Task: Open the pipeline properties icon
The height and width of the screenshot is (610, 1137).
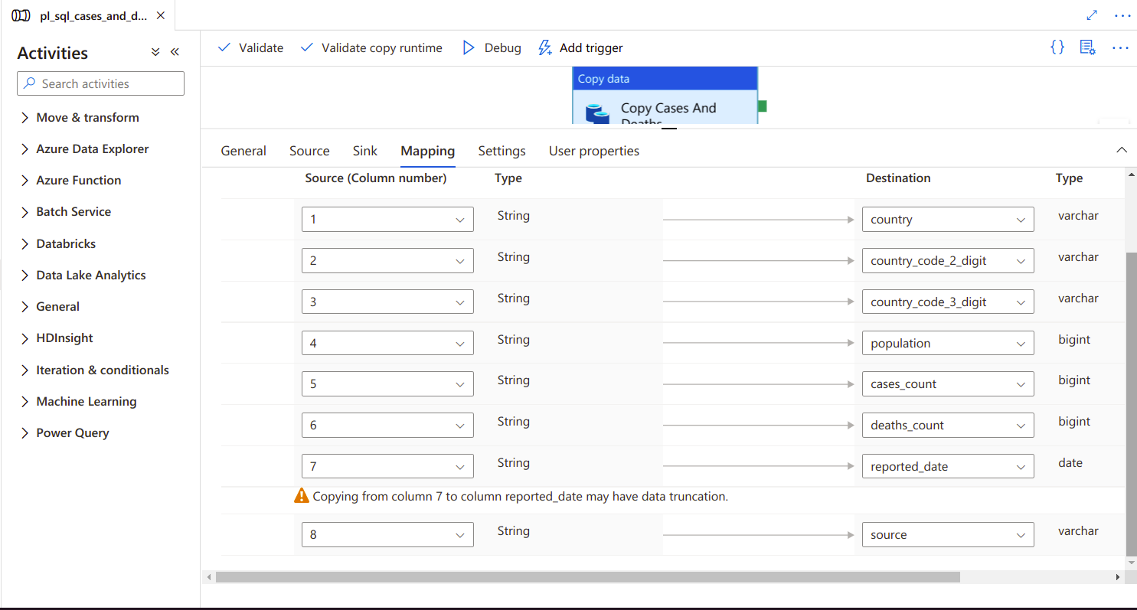Action: coord(1087,47)
